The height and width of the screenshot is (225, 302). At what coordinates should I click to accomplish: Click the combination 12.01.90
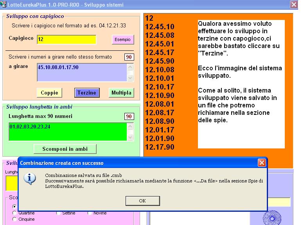click(x=160, y=138)
